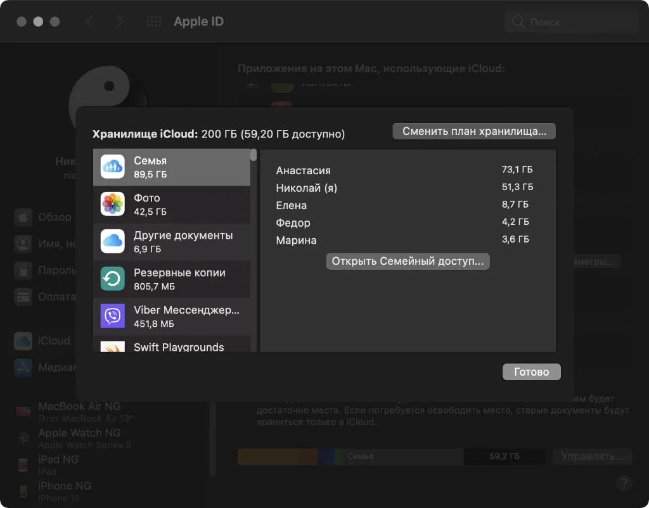Click the Фото 42,5 ГБ size label
Screen dimensions: 649x508
(x=150, y=212)
